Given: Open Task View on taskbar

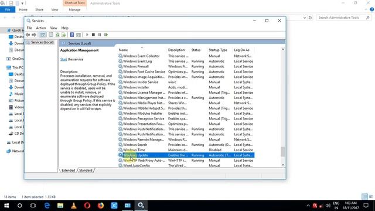Looking at the screenshot, I should coord(33,206).
